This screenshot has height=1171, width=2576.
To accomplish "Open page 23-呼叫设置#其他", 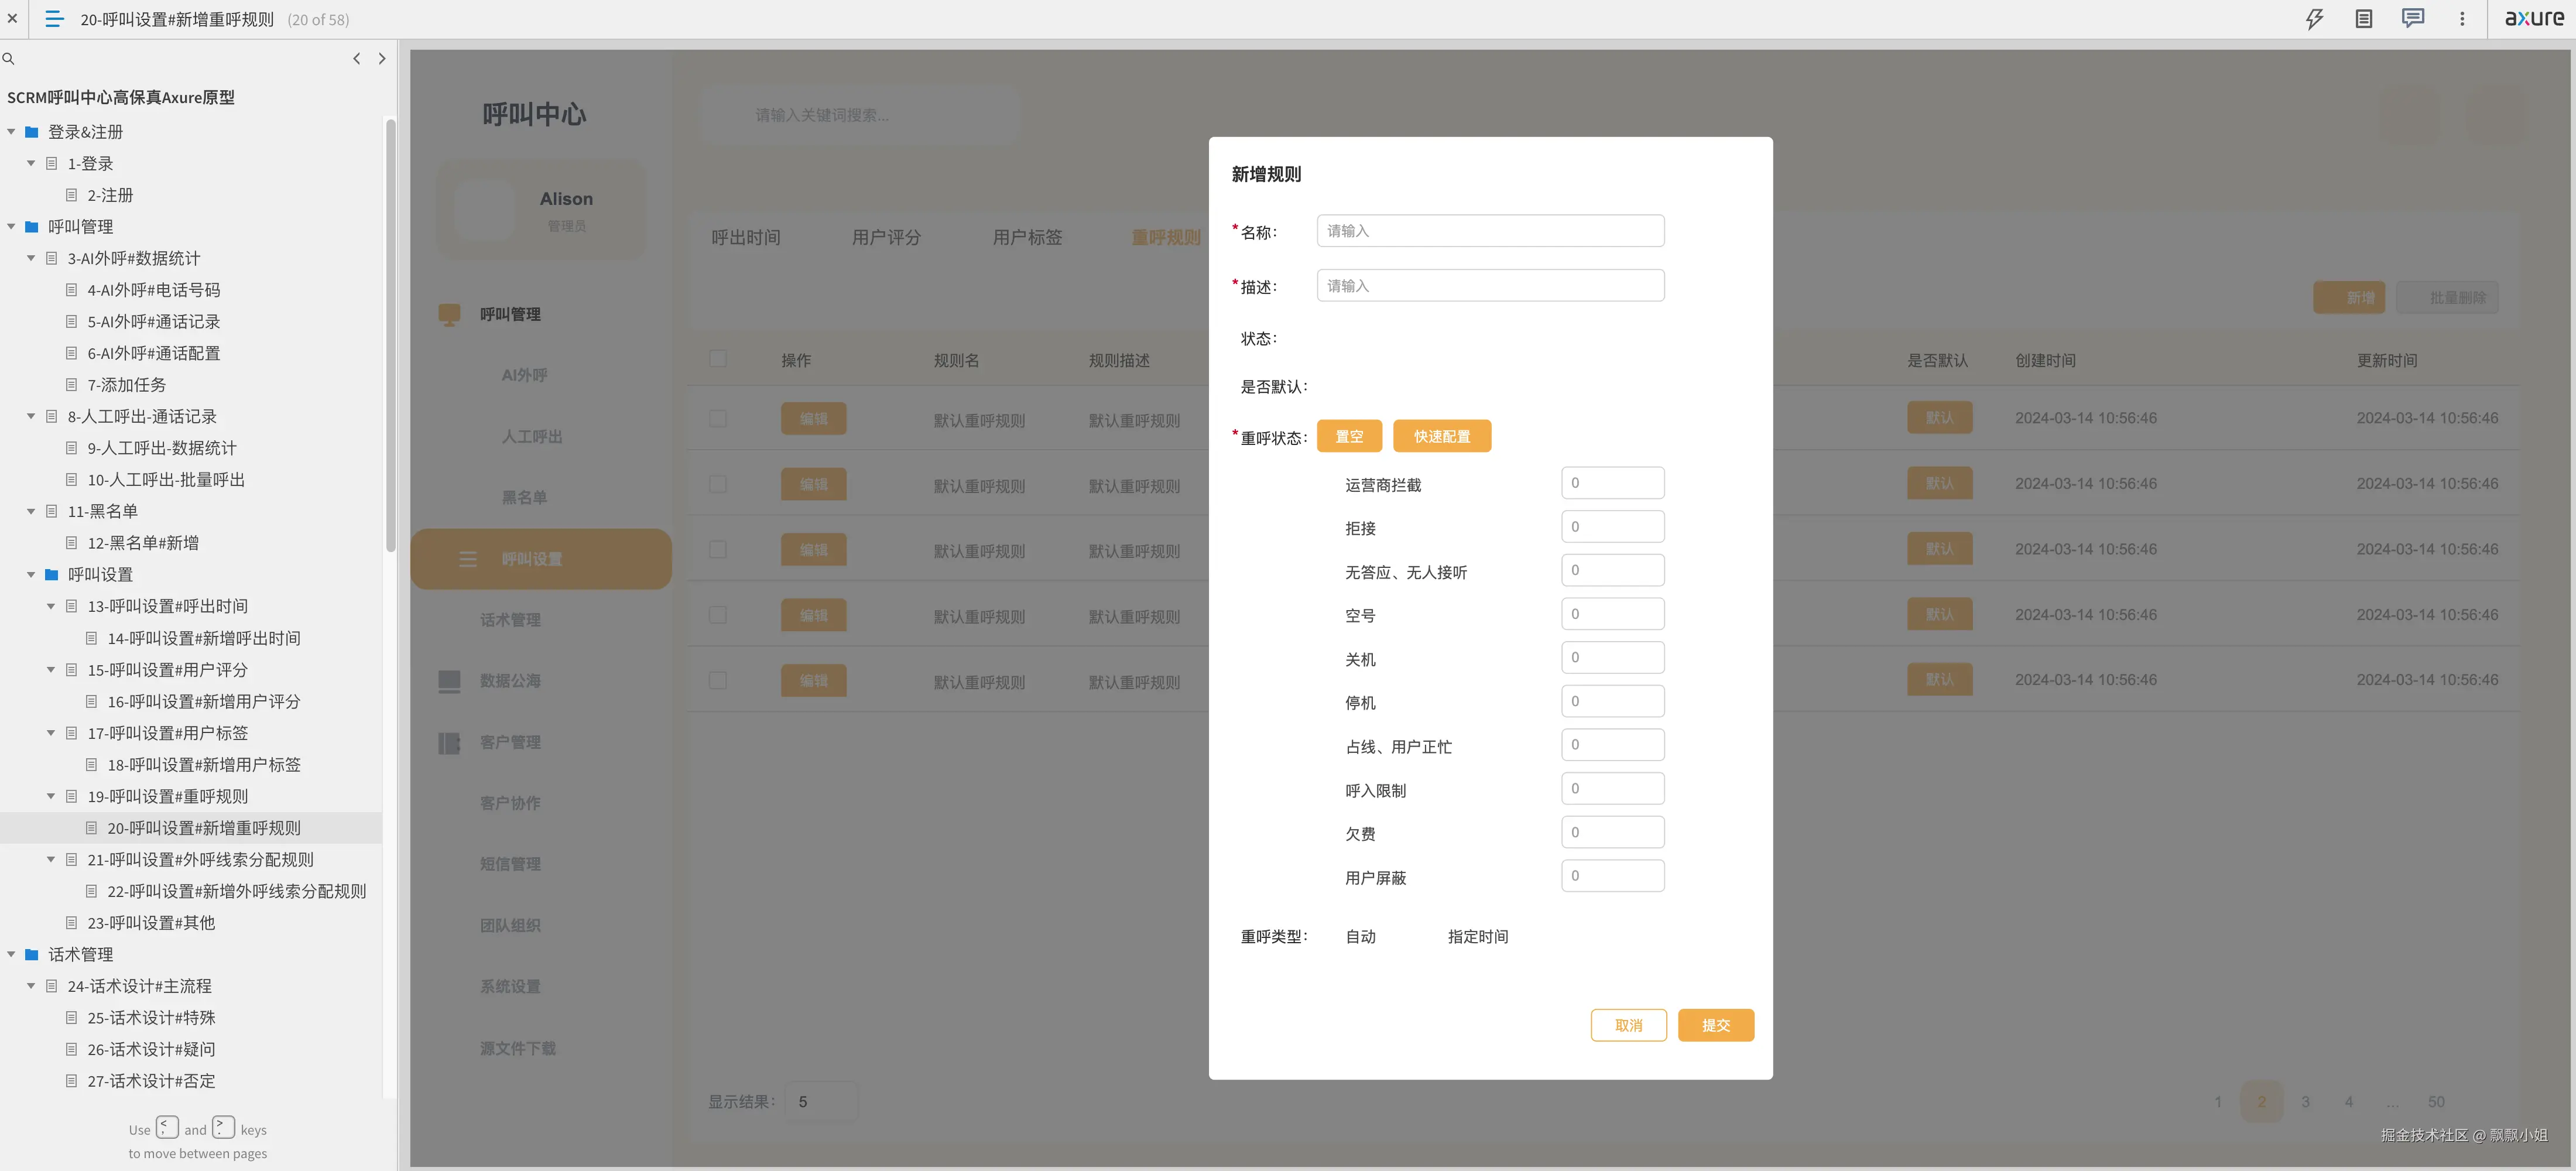I will pyautogui.click(x=150, y=923).
